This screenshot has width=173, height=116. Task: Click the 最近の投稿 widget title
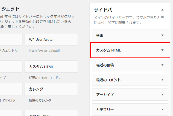click(x=105, y=65)
